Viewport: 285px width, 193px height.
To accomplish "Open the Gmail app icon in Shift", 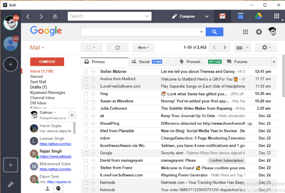I will click(x=222, y=16).
